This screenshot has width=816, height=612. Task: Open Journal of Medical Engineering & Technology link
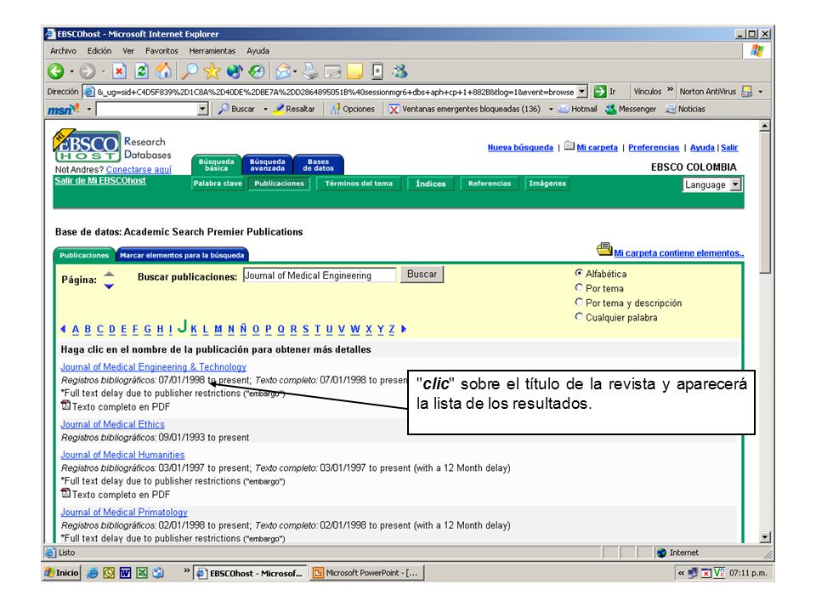click(154, 367)
